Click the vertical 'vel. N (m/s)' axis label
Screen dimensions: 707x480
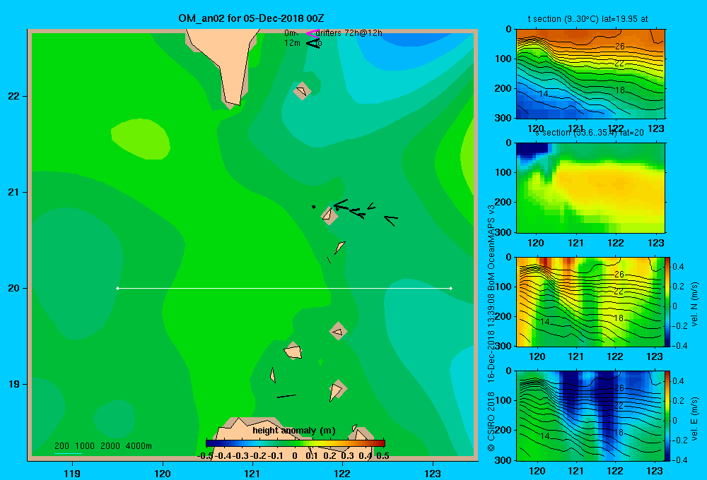pyautogui.click(x=695, y=304)
